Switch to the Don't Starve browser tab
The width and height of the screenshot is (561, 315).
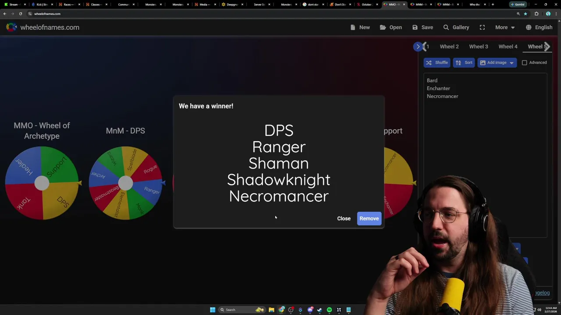click(x=340, y=4)
